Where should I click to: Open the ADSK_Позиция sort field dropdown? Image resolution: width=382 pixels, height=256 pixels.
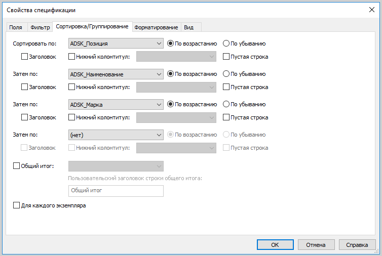pos(116,44)
